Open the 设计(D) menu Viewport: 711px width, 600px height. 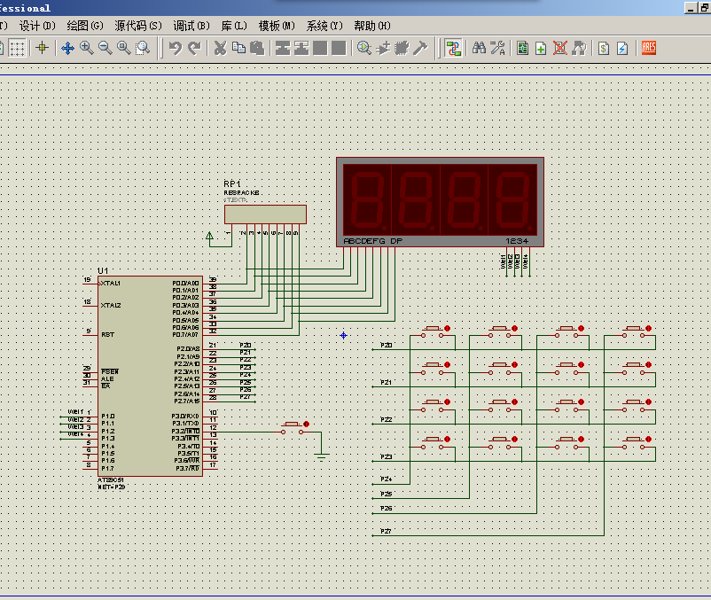(37, 26)
